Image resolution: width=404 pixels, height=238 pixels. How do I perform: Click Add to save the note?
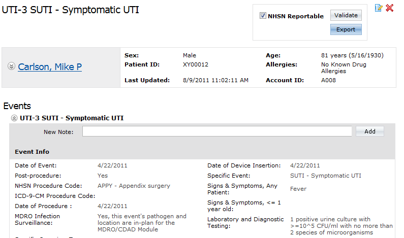(x=370, y=131)
